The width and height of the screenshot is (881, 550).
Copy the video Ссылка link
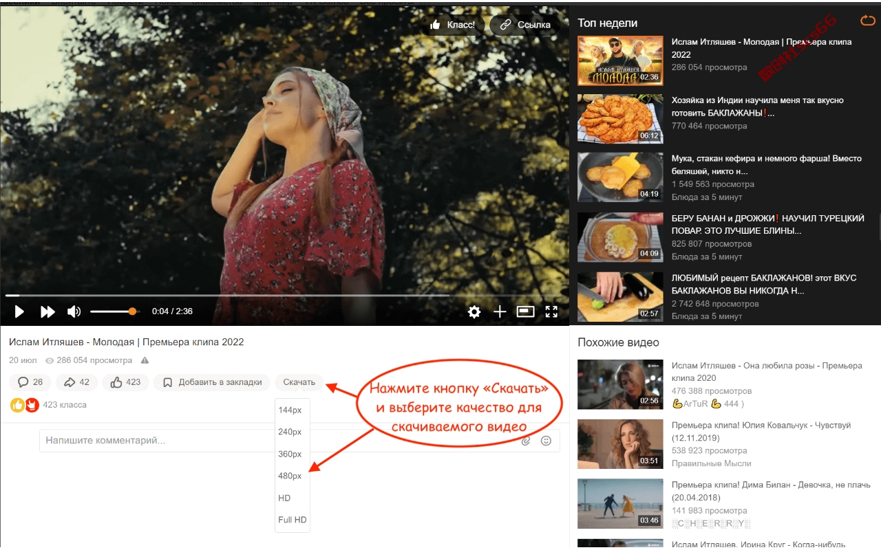(x=525, y=25)
